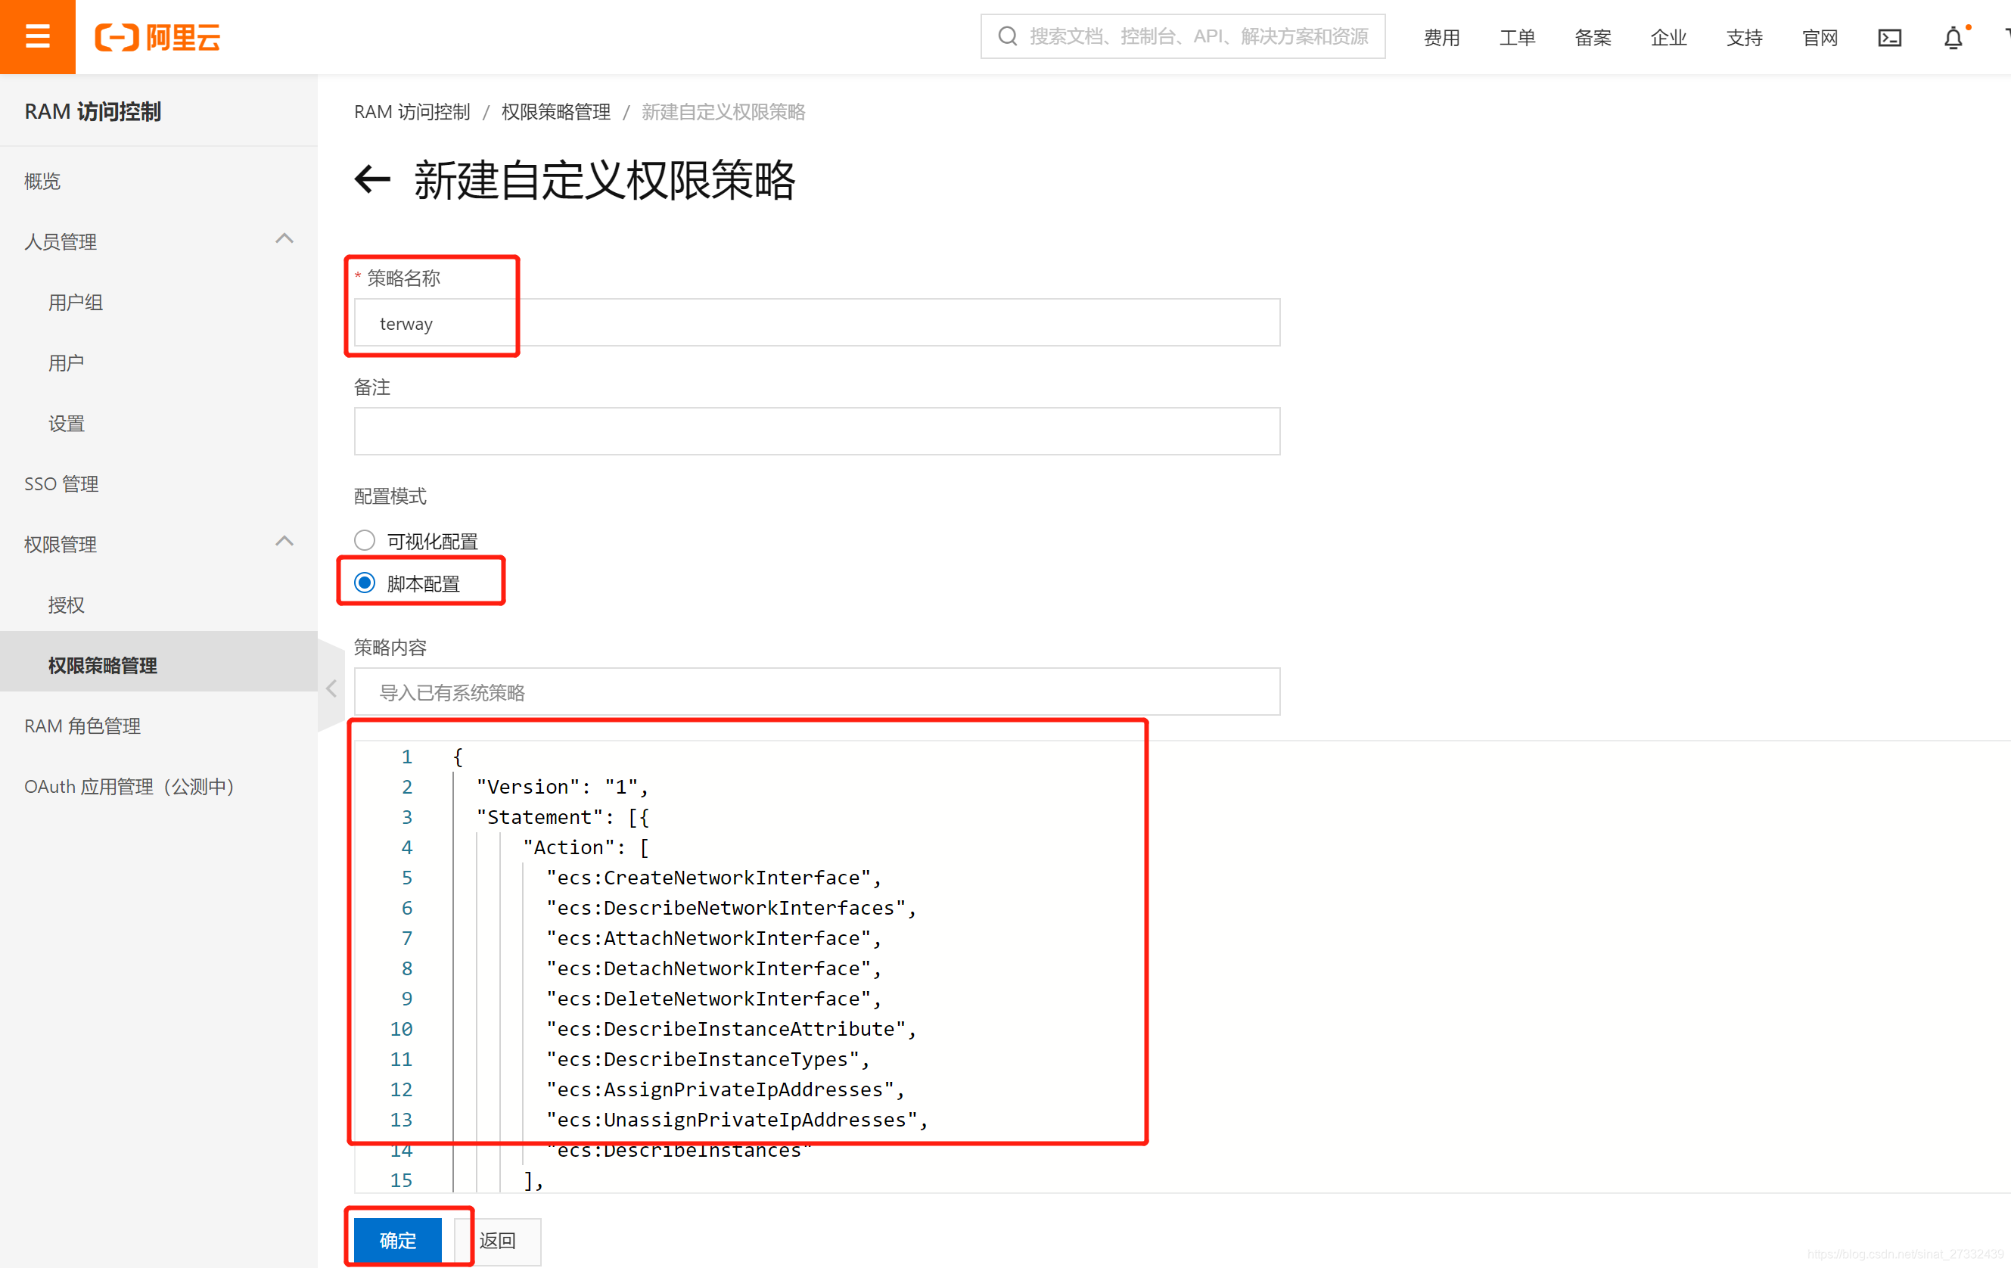
Task: Click the "Version": "1" code line
Action: pos(562,787)
